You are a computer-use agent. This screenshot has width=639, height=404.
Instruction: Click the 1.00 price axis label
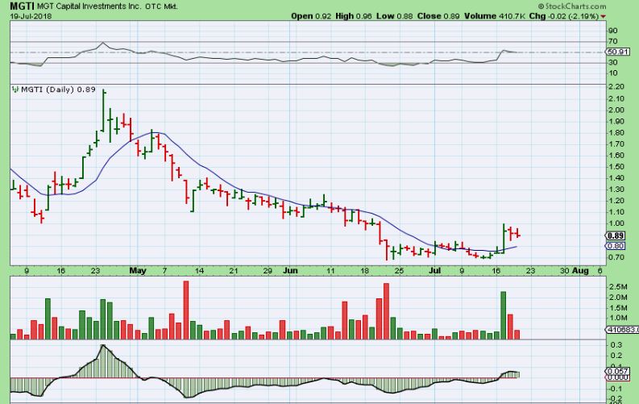tap(616, 223)
